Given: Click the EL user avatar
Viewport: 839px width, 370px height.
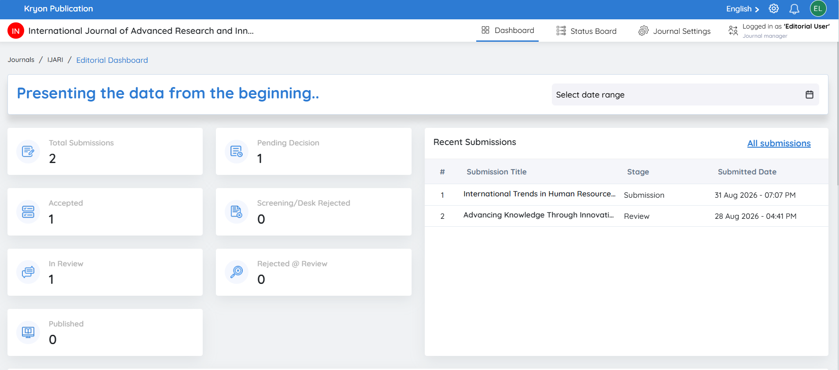Looking at the screenshot, I should (x=818, y=9).
